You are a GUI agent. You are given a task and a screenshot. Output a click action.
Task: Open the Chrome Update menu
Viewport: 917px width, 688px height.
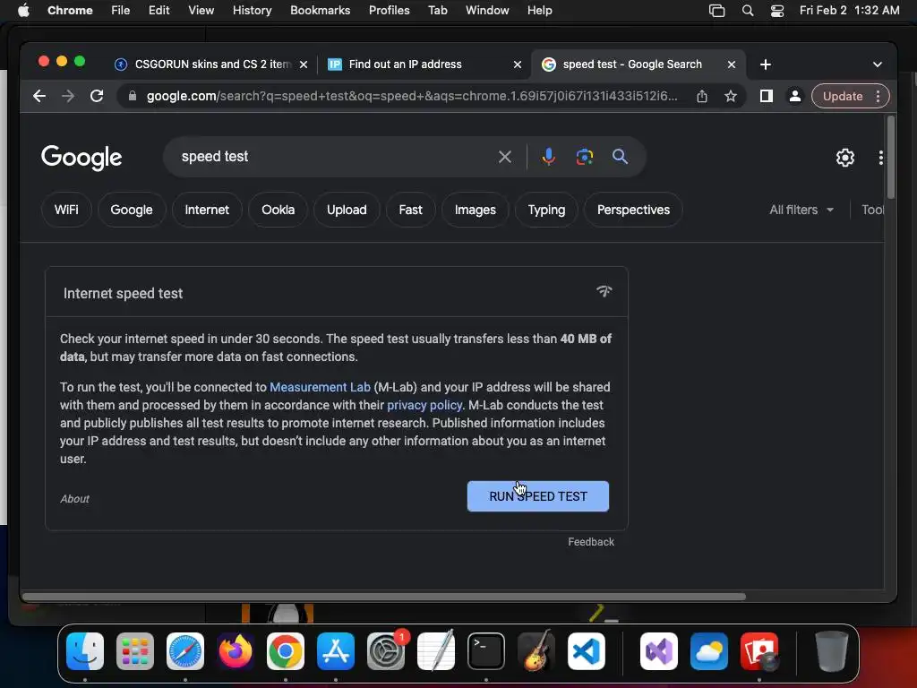point(851,96)
